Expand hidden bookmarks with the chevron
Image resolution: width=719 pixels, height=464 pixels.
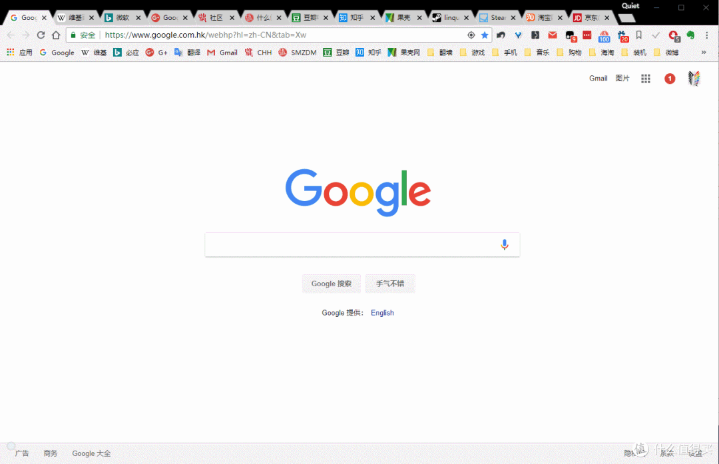[x=704, y=53]
